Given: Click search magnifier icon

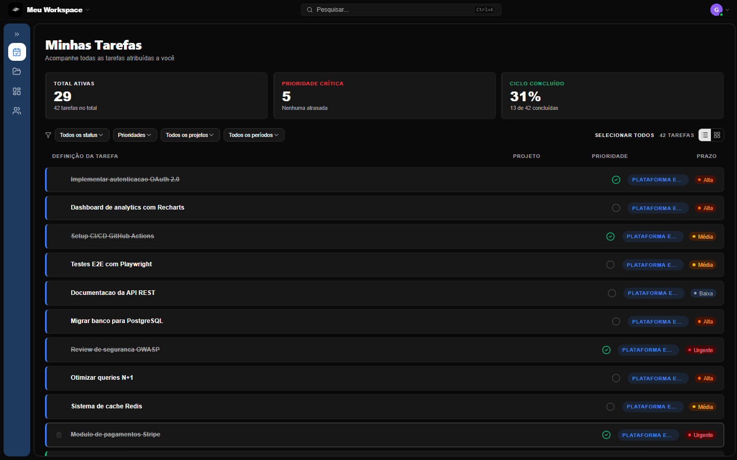Looking at the screenshot, I should (x=310, y=10).
